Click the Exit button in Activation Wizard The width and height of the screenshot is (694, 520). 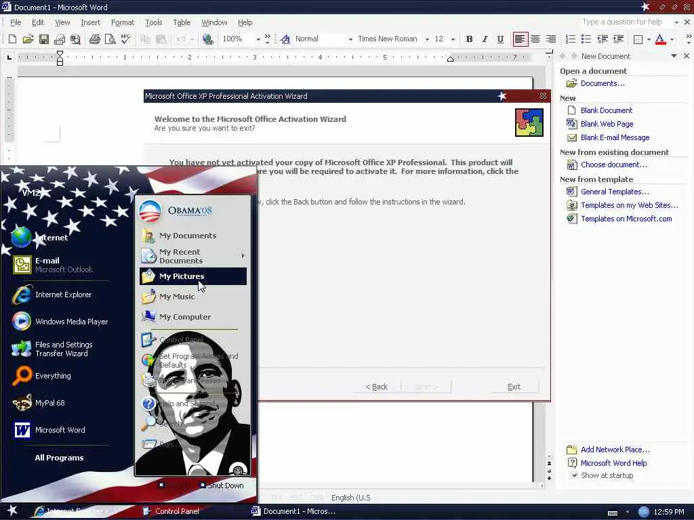coord(514,387)
